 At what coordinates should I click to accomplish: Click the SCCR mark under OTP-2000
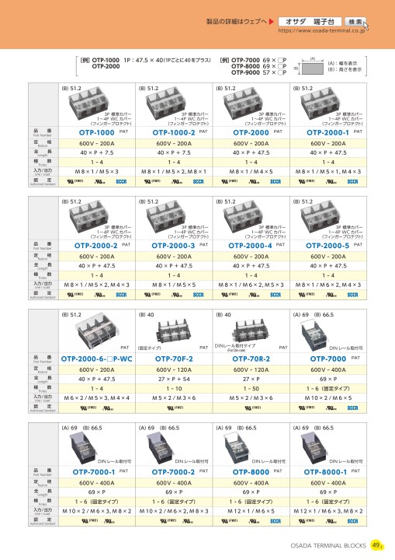275,181
